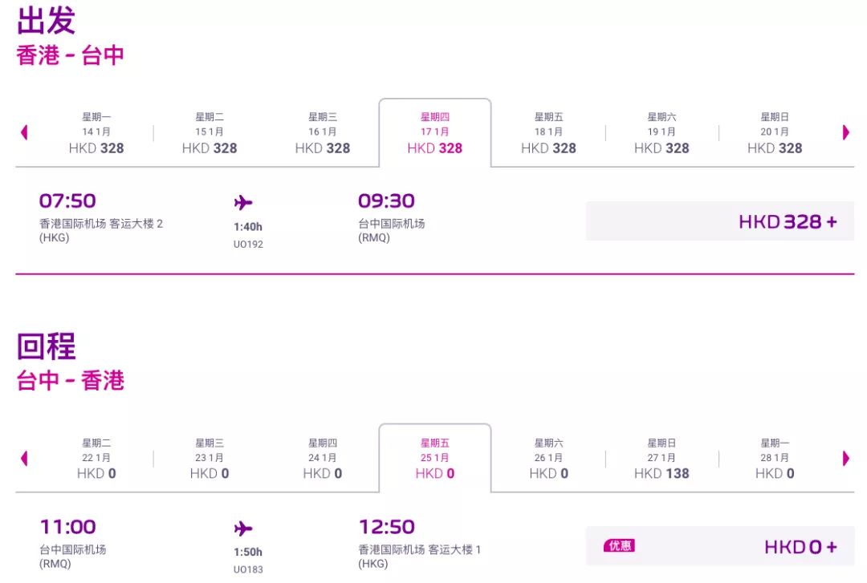
Task: Select return date 22 1月 Tuesday
Action: tap(96, 459)
